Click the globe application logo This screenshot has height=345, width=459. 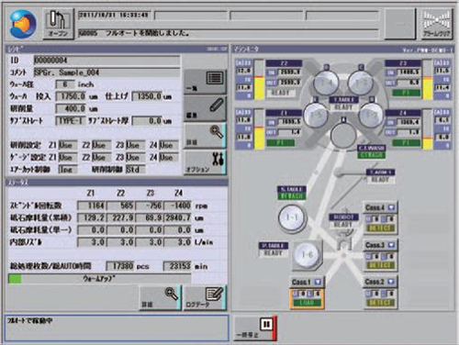pyautogui.click(x=23, y=24)
